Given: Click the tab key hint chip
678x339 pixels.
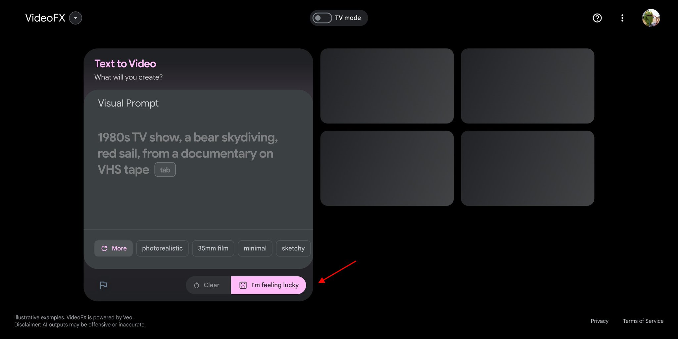Looking at the screenshot, I should coord(165,170).
